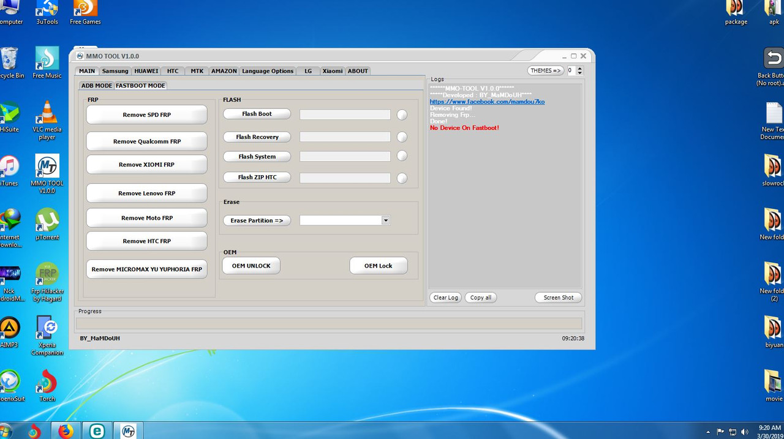Launch the µTorrent desktop shortcut

tap(47, 224)
